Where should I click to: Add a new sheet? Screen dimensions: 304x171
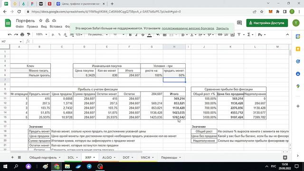tap(12, 157)
